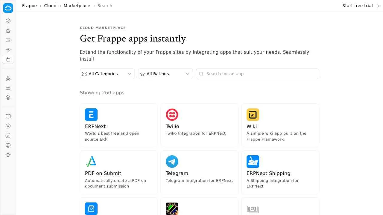The width and height of the screenshot is (383, 215).
Task: Click 'World's best free and open source ERP'
Action: pyautogui.click(x=112, y=136)
